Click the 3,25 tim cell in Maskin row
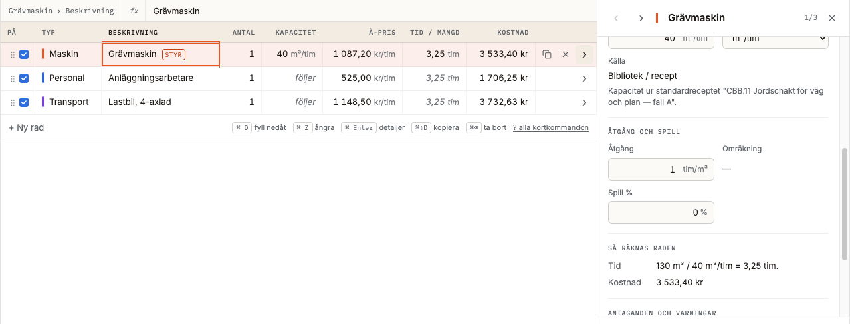This screenshot has height=324, width=850. [435, 54]
